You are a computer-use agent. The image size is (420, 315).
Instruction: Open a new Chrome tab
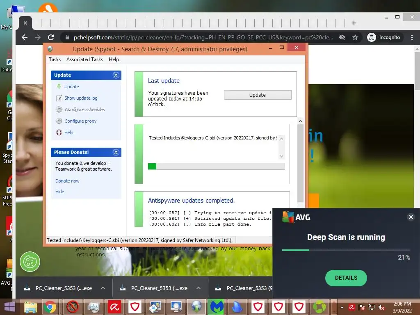coord(354,23)
